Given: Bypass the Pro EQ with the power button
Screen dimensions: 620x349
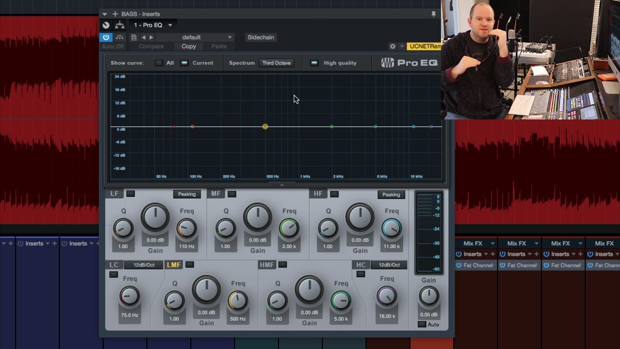Looking at the screenshot, I should [x=106, y=37].
